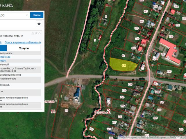Screen dimensions: 186x139
Task: Open the Поиск в границах объекта link
Action: coord(23,42)
